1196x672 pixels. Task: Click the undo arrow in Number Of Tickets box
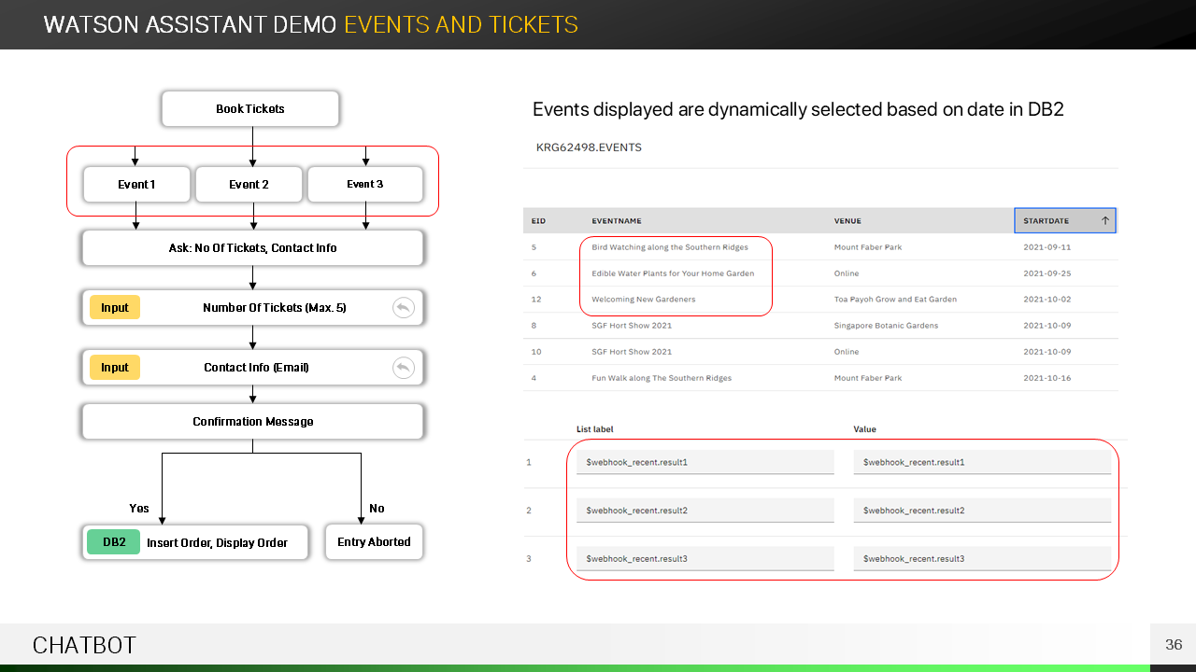403,307
